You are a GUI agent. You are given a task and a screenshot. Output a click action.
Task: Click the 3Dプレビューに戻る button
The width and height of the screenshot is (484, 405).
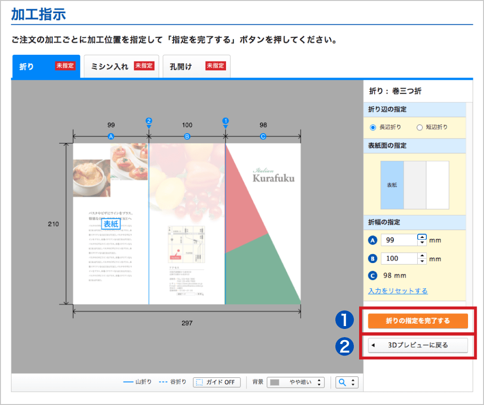click(418, 345)
